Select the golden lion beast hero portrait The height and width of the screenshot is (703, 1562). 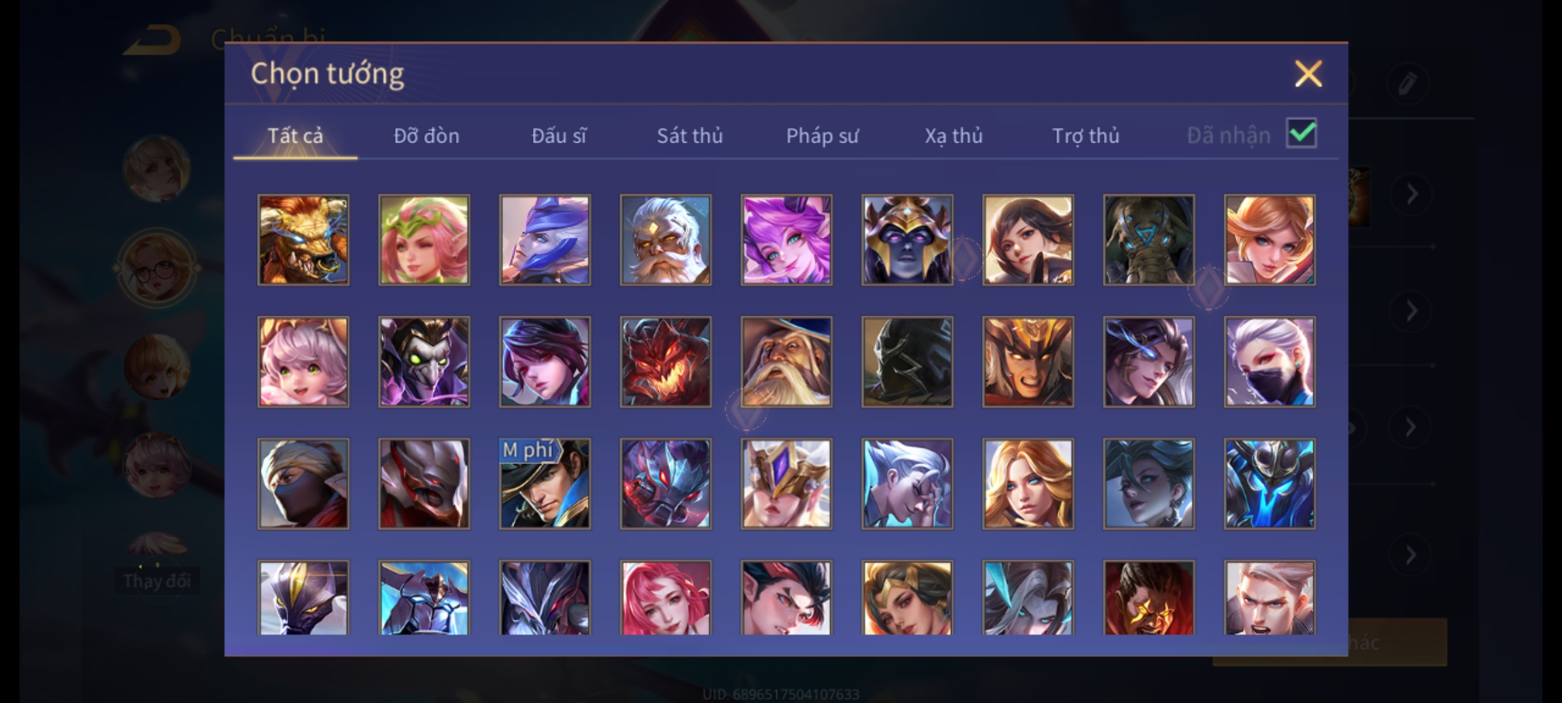pyautogui.click(x=303, y=240)
